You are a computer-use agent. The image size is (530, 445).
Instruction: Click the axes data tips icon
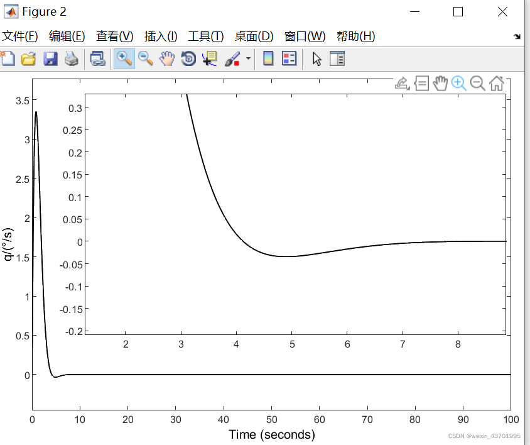[x=421, y=83]
